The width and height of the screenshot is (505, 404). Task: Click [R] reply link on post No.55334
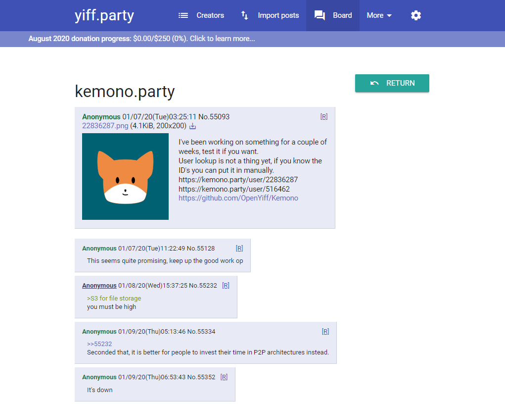[325, 331]
